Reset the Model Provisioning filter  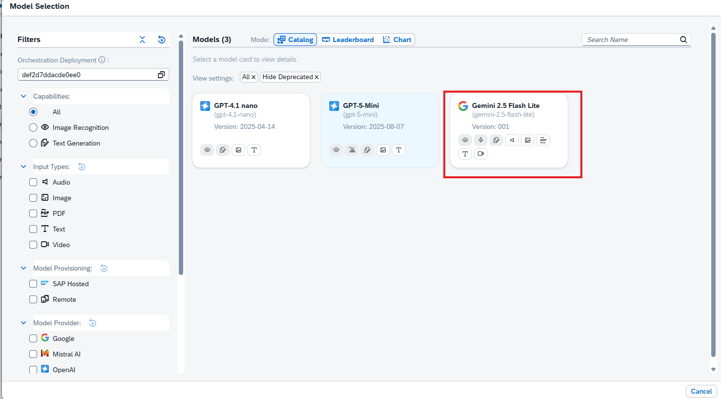point(104,268)
